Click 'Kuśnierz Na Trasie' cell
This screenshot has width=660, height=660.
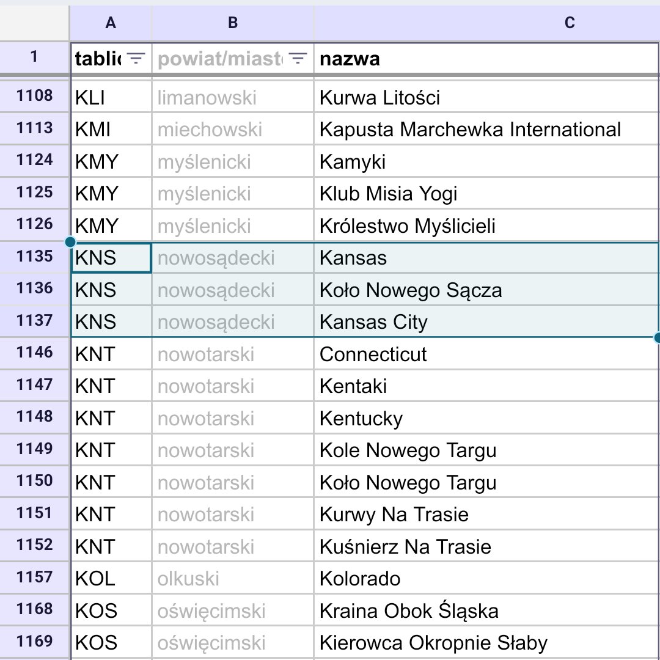tap(486, 546)
